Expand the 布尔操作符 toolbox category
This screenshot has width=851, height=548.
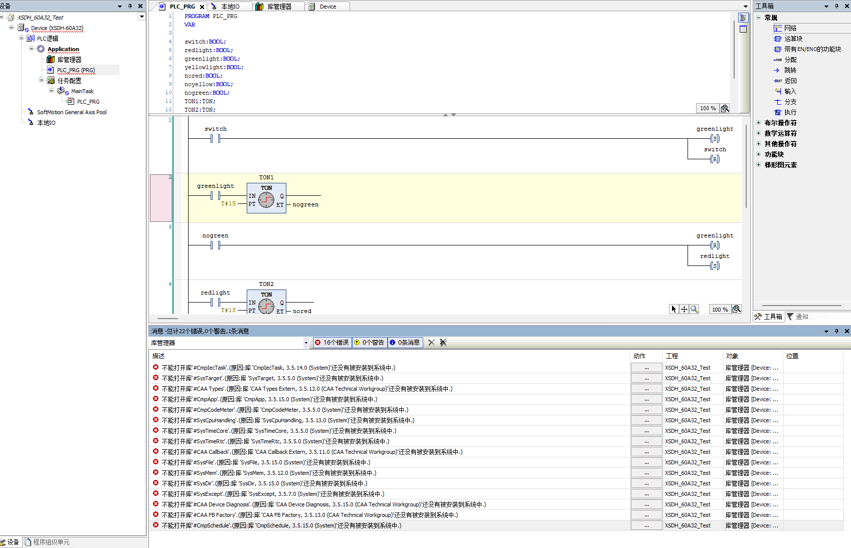click(759, 123)
